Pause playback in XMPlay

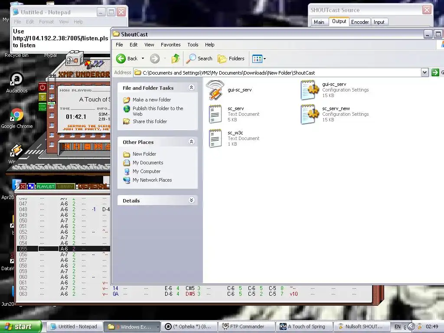tap(77, 147)
